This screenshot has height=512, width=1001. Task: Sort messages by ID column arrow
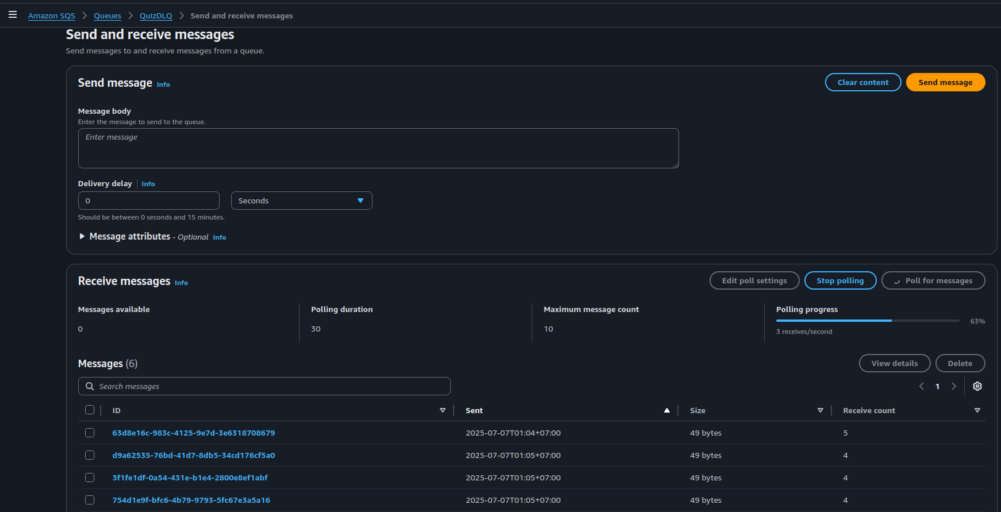442,410
